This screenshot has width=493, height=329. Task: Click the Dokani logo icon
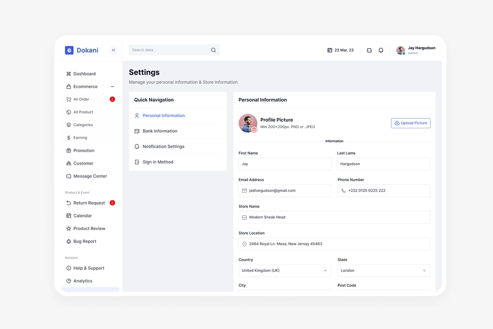(x=69, y=50)
